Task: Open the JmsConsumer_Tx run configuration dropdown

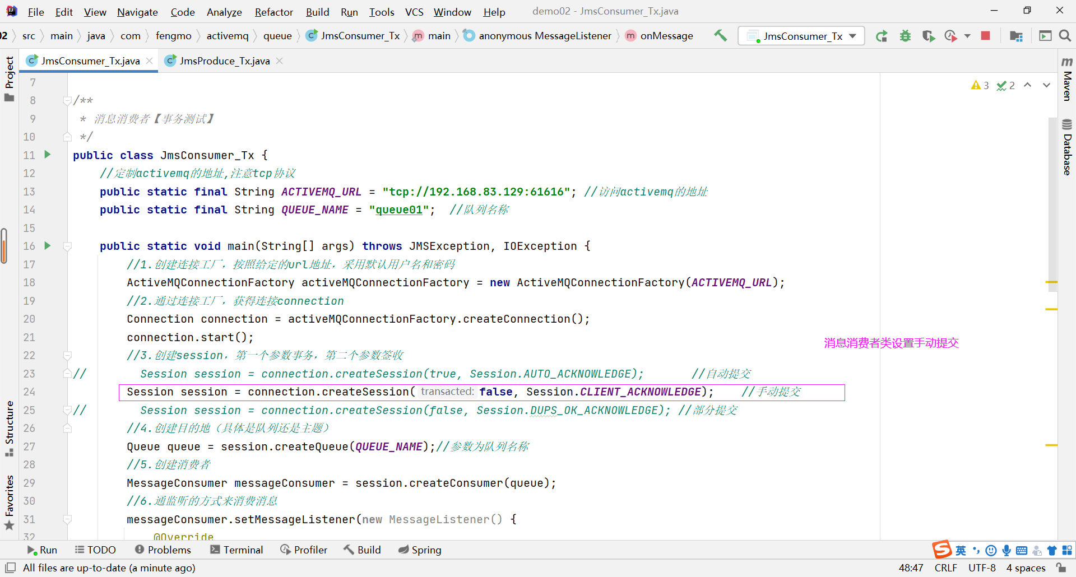Action: point(801,36)
